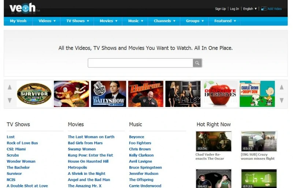The width and height of the screenshot is (293, 188).
Task: Open the Desperate Housewives thumbnail
Action: 220,94
